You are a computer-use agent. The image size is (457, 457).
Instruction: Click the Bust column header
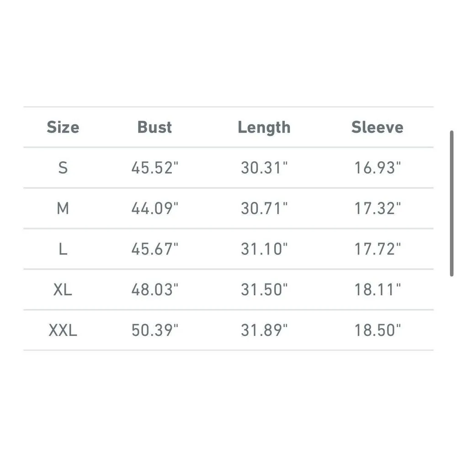click(154, 127)
